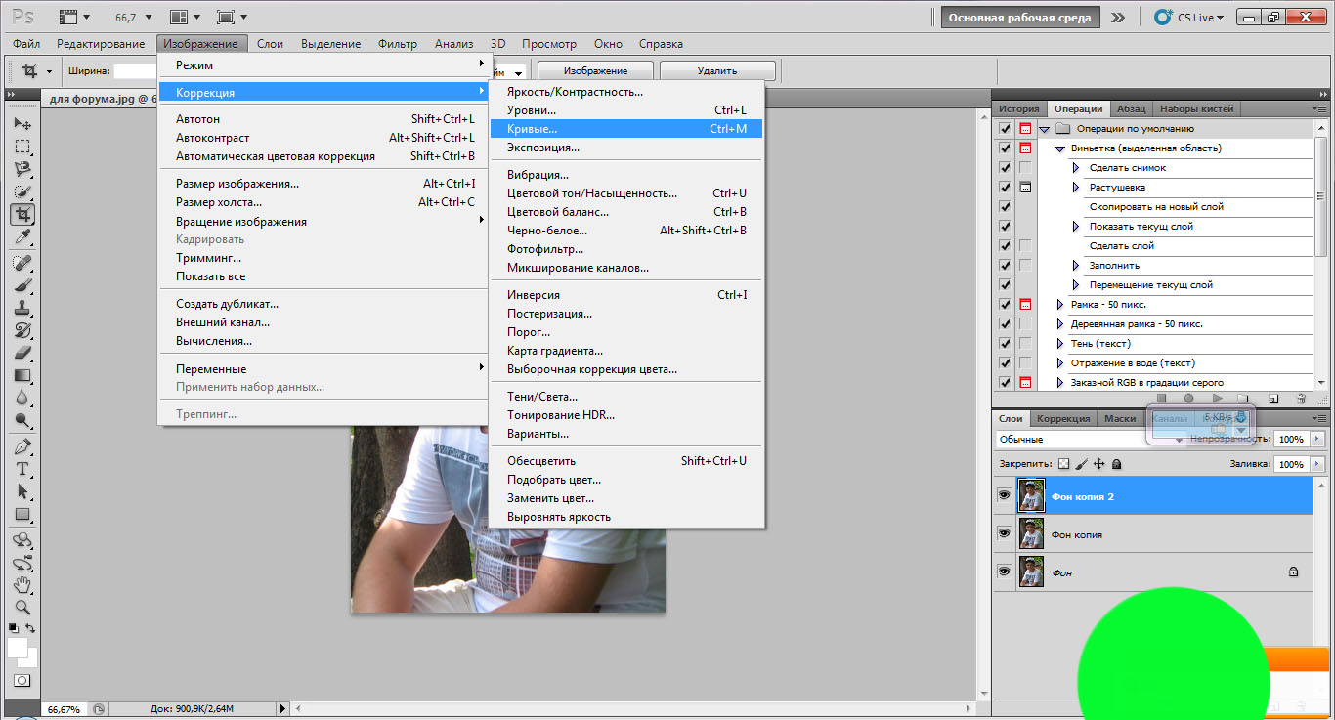Viewport: 1335px width, 720px height.
Task: Select the Eyedropper tool
Action: click(22, 236)
